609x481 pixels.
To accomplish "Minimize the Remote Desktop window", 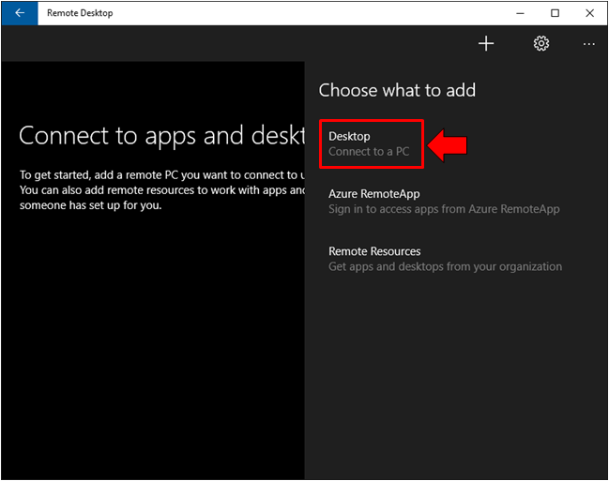I will [x=520, y=13].
